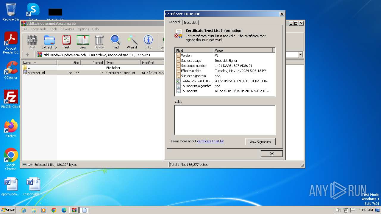Open the File menu in WinRAR
The image size is (381, 214).
click(x=25, y=29)
